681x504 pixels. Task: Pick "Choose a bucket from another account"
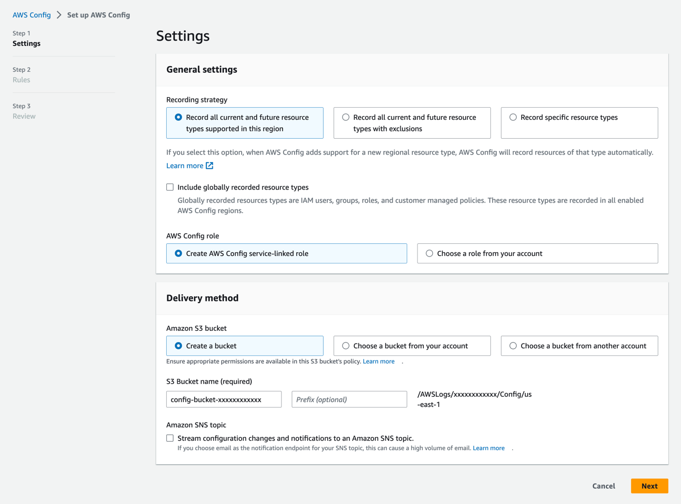click(513, 346)
